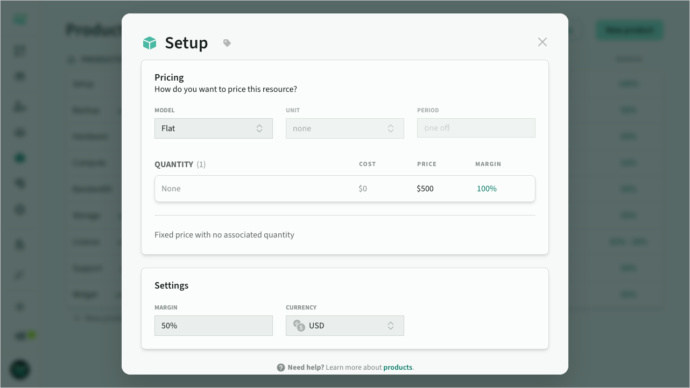Viewport: 690px width, 388px height.
Task: Click the green cube product icon
Action: click(149, 43)
